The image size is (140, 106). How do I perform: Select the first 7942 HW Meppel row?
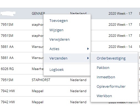(70, 91)
